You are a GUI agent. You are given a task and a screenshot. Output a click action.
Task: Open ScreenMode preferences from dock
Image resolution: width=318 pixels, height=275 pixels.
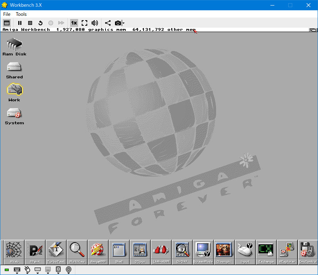click(x=203, y=252)
